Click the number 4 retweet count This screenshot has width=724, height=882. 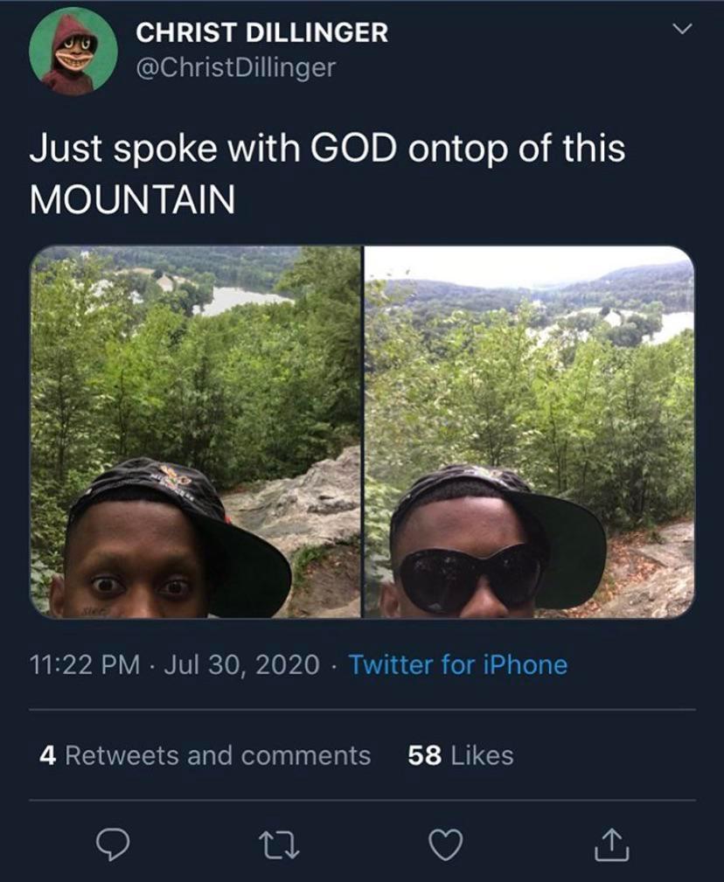pos(47,755)
